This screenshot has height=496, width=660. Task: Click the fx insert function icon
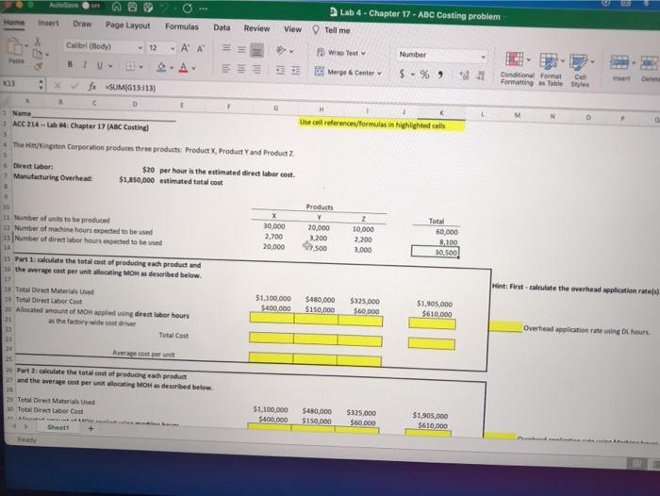(x=92, y=87)
